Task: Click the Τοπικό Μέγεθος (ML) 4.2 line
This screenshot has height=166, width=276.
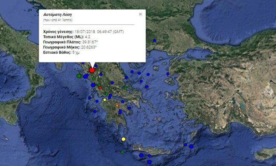Action: pyautogui.click(x=67, y=37)
